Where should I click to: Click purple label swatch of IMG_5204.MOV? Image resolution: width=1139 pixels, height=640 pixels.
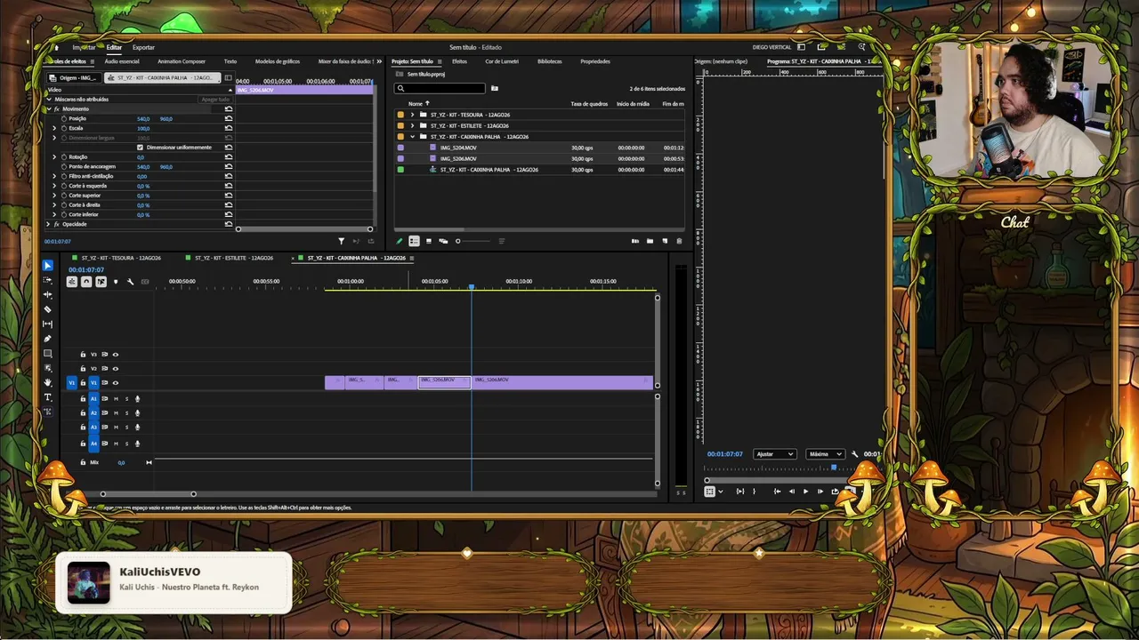click(x=400, y=148)
